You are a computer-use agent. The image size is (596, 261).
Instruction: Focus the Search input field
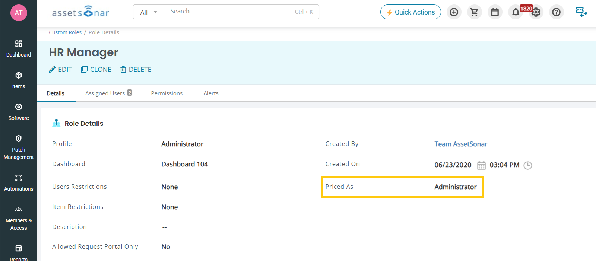(240, 12)
